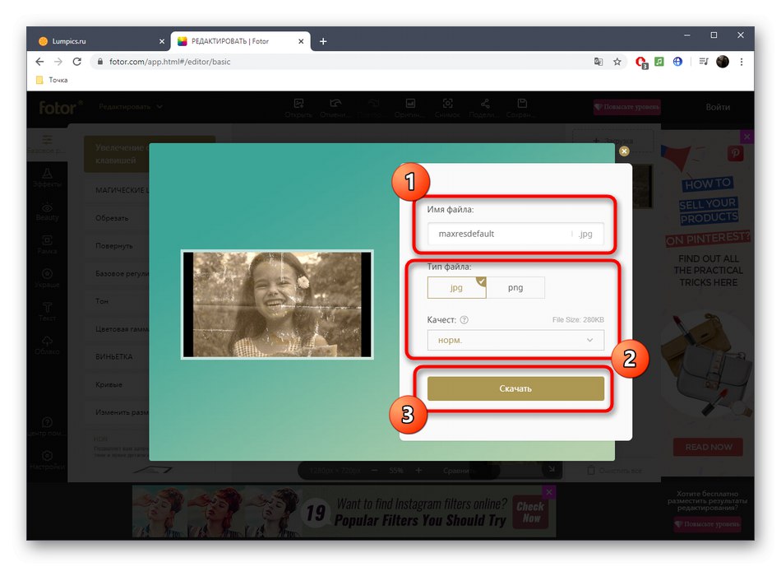The width and height of the screenshot is (781, 567).
Task: Close the Lumpics.ru tab
Action: click(161, 41)
